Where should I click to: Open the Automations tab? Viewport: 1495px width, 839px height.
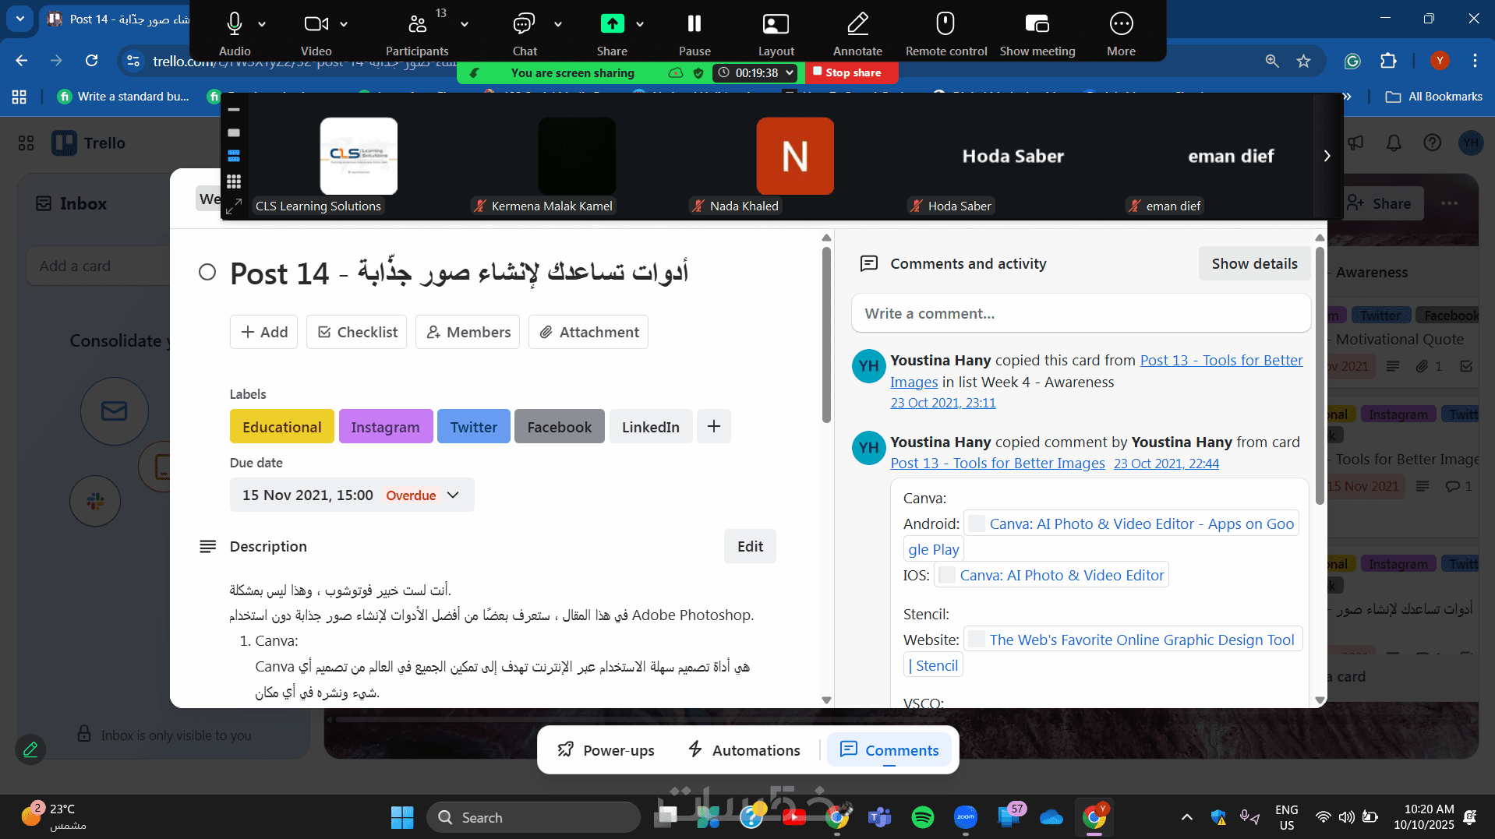coord(744,750)
